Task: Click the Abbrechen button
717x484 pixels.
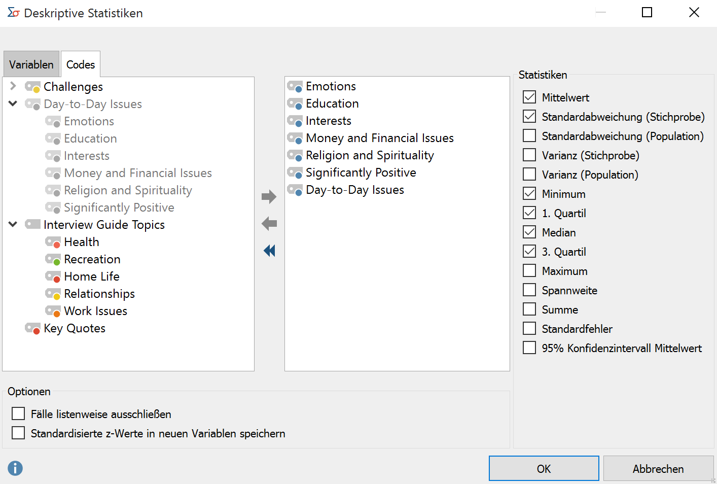Action: [658, 468]
